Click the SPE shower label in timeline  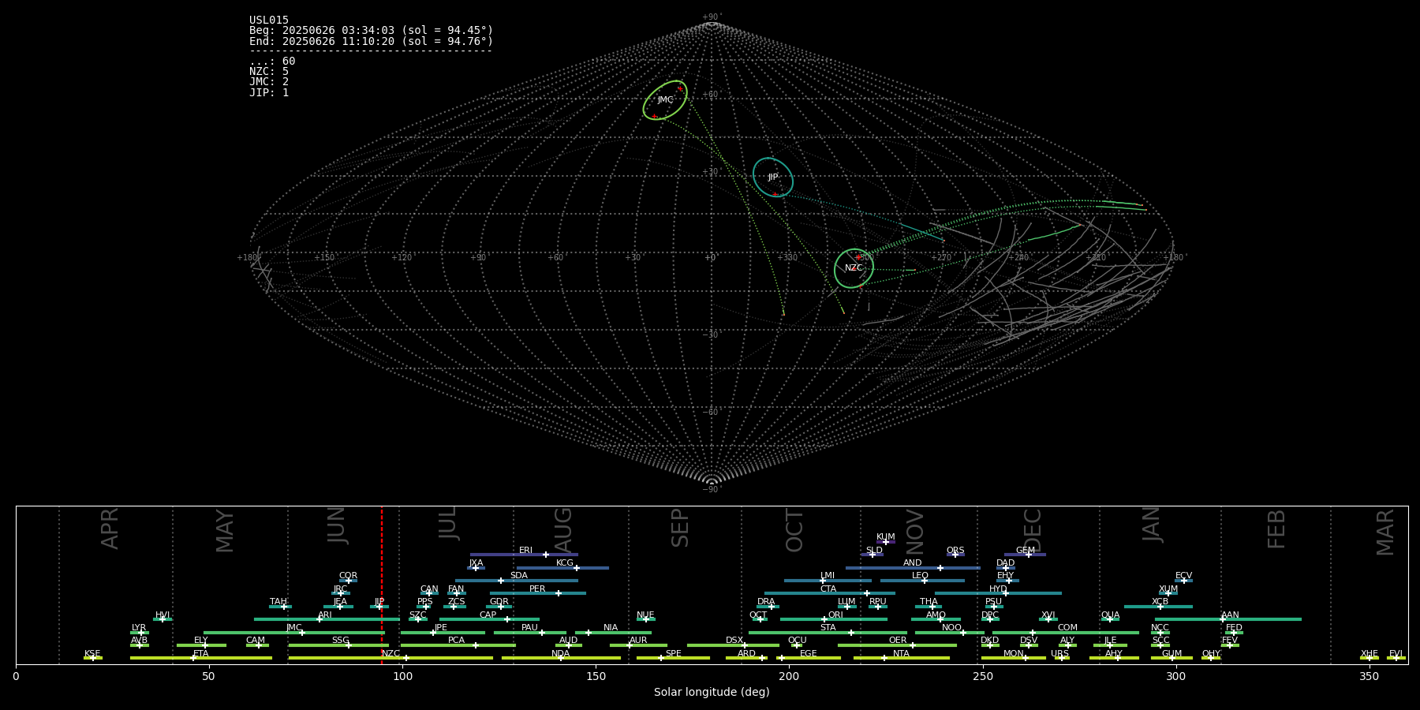point(673,653)
